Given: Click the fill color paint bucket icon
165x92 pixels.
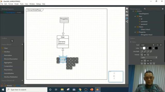Looking at the screenshot, I should click(141, 48).
